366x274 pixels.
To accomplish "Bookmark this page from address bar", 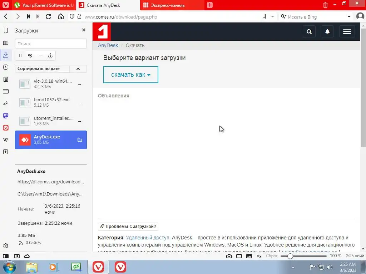I will click(264, 16).
